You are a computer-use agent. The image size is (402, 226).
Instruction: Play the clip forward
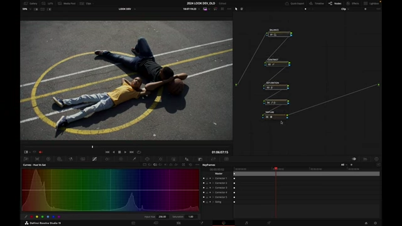[x=126, y=152]
